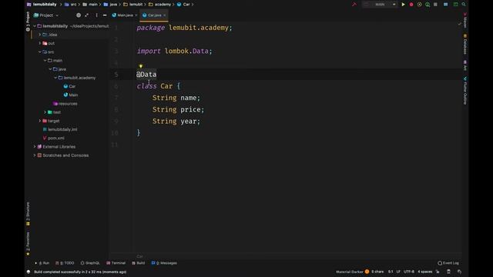The height and width of the screenshot is (277, 493).
Task: Click breadcrumb 'src' in navigation bar
Action: (x=71, y=5)
